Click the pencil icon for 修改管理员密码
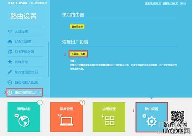Image resolution: width=192 pixels, height=136 pixels. tap(10, 72)
